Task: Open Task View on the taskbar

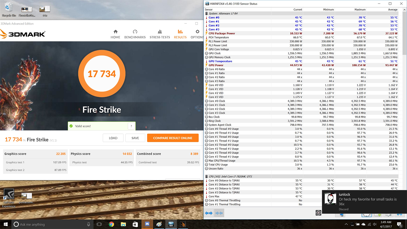Action: (99, 224)
